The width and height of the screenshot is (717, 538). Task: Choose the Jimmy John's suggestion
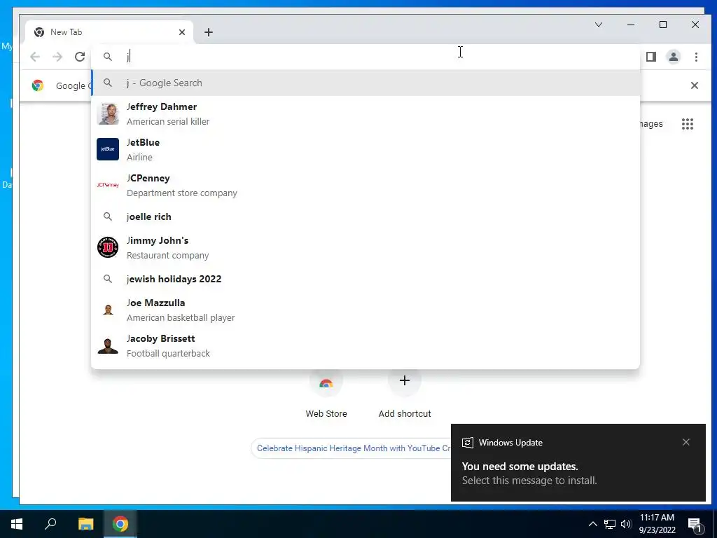pyautogui.click(x=366, y=247)
